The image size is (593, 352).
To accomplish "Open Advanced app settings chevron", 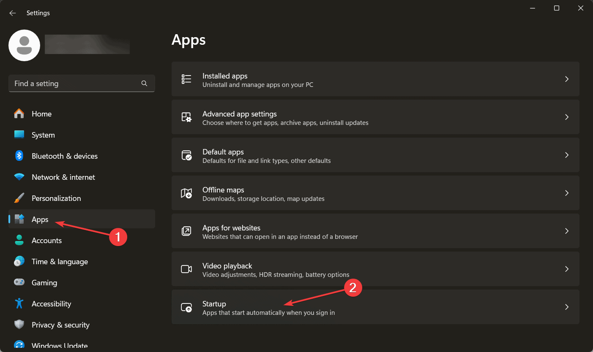I will click(x=567, y=117).
